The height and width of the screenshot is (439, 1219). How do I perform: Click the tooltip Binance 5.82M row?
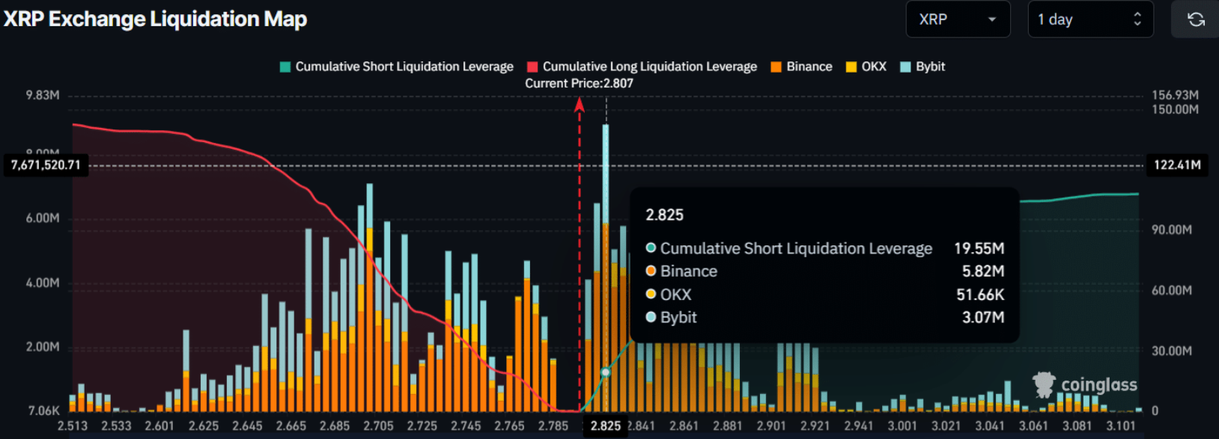[x=825, y=271]
